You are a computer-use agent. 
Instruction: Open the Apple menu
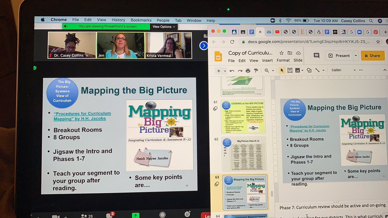(x=43, y=20)
